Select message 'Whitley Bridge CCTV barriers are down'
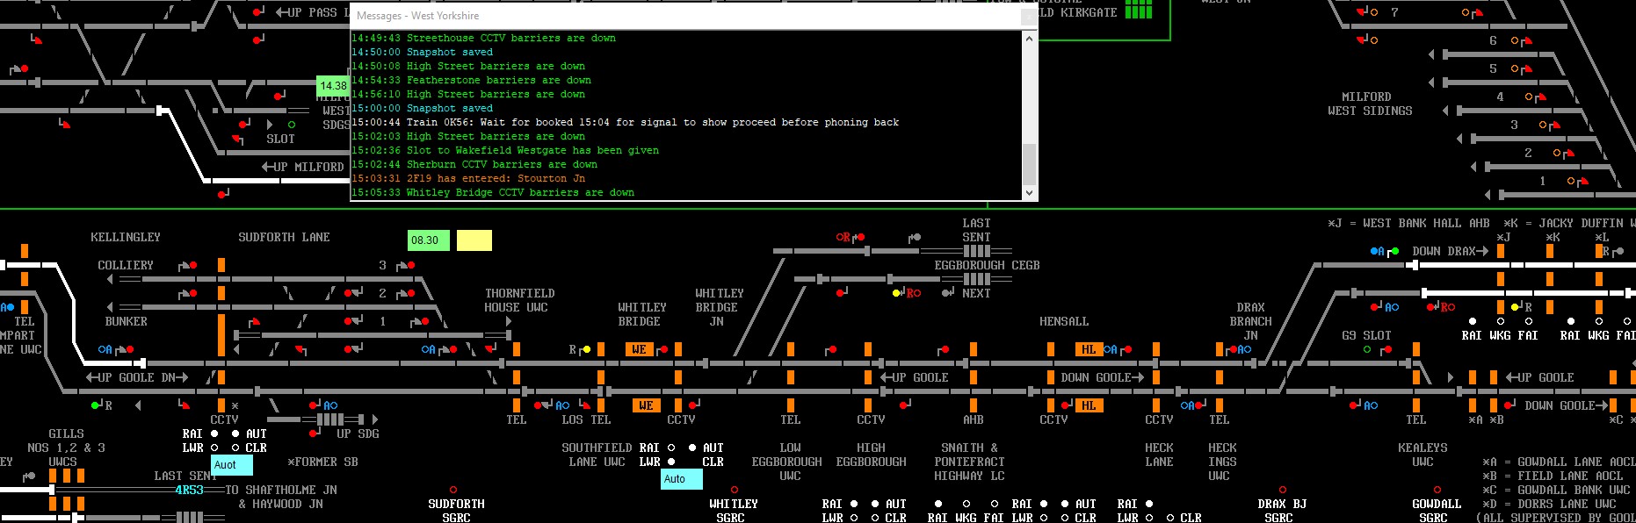 click(493, 193)
